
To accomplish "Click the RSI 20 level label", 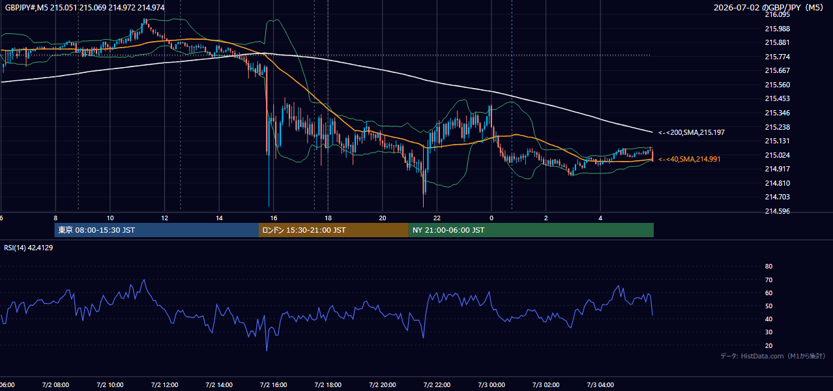I will tap(768, 345).
